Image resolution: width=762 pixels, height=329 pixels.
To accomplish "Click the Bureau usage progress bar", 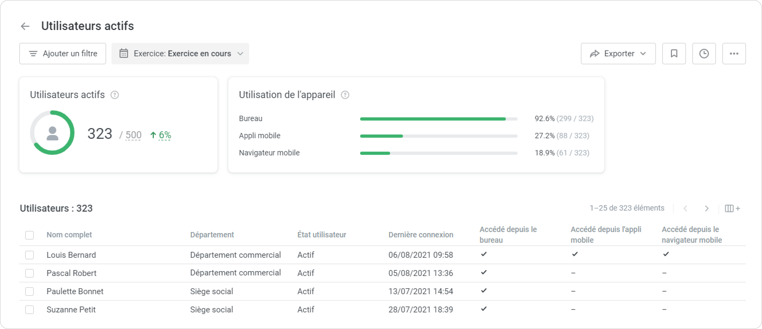I will click(438, 119).
